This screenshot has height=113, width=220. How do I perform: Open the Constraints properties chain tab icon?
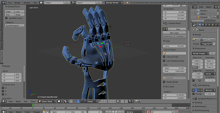coord(216,25)
